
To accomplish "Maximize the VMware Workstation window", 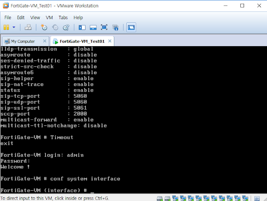I will [x=242, y=5].
